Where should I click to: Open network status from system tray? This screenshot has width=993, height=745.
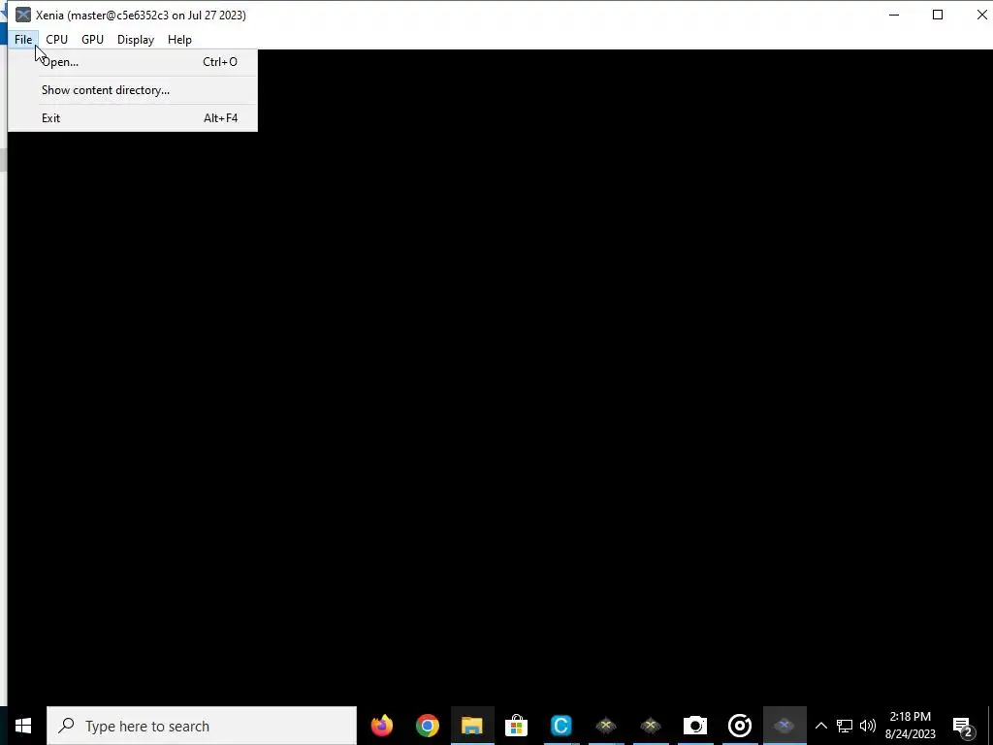tap(845, 726)
